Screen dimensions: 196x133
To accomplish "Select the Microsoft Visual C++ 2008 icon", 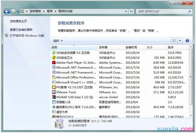I will pyautogui.click(x=54, y=82).
